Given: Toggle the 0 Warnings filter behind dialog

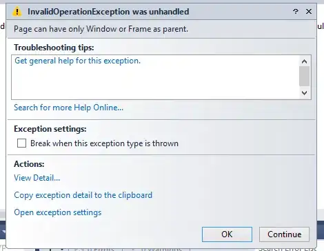Looking at the screenshot, I should click(156, 249).
